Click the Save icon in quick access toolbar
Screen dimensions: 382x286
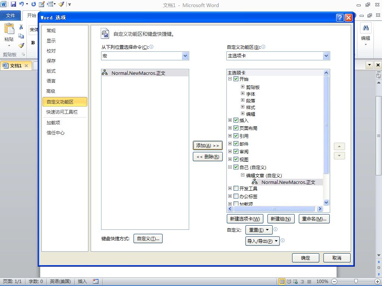pyautogui.click(x=13, y=4)
